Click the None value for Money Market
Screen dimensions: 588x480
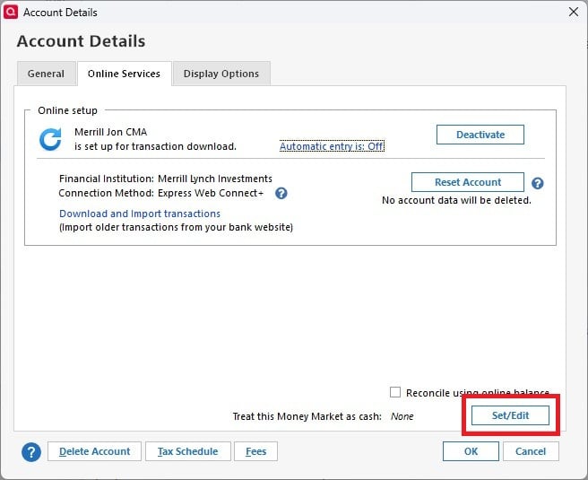click(402, 416)
